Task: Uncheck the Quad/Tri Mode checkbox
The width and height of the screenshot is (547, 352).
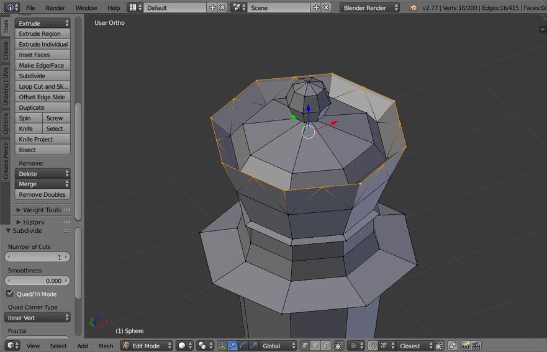Action: click(x=10, y=294)
